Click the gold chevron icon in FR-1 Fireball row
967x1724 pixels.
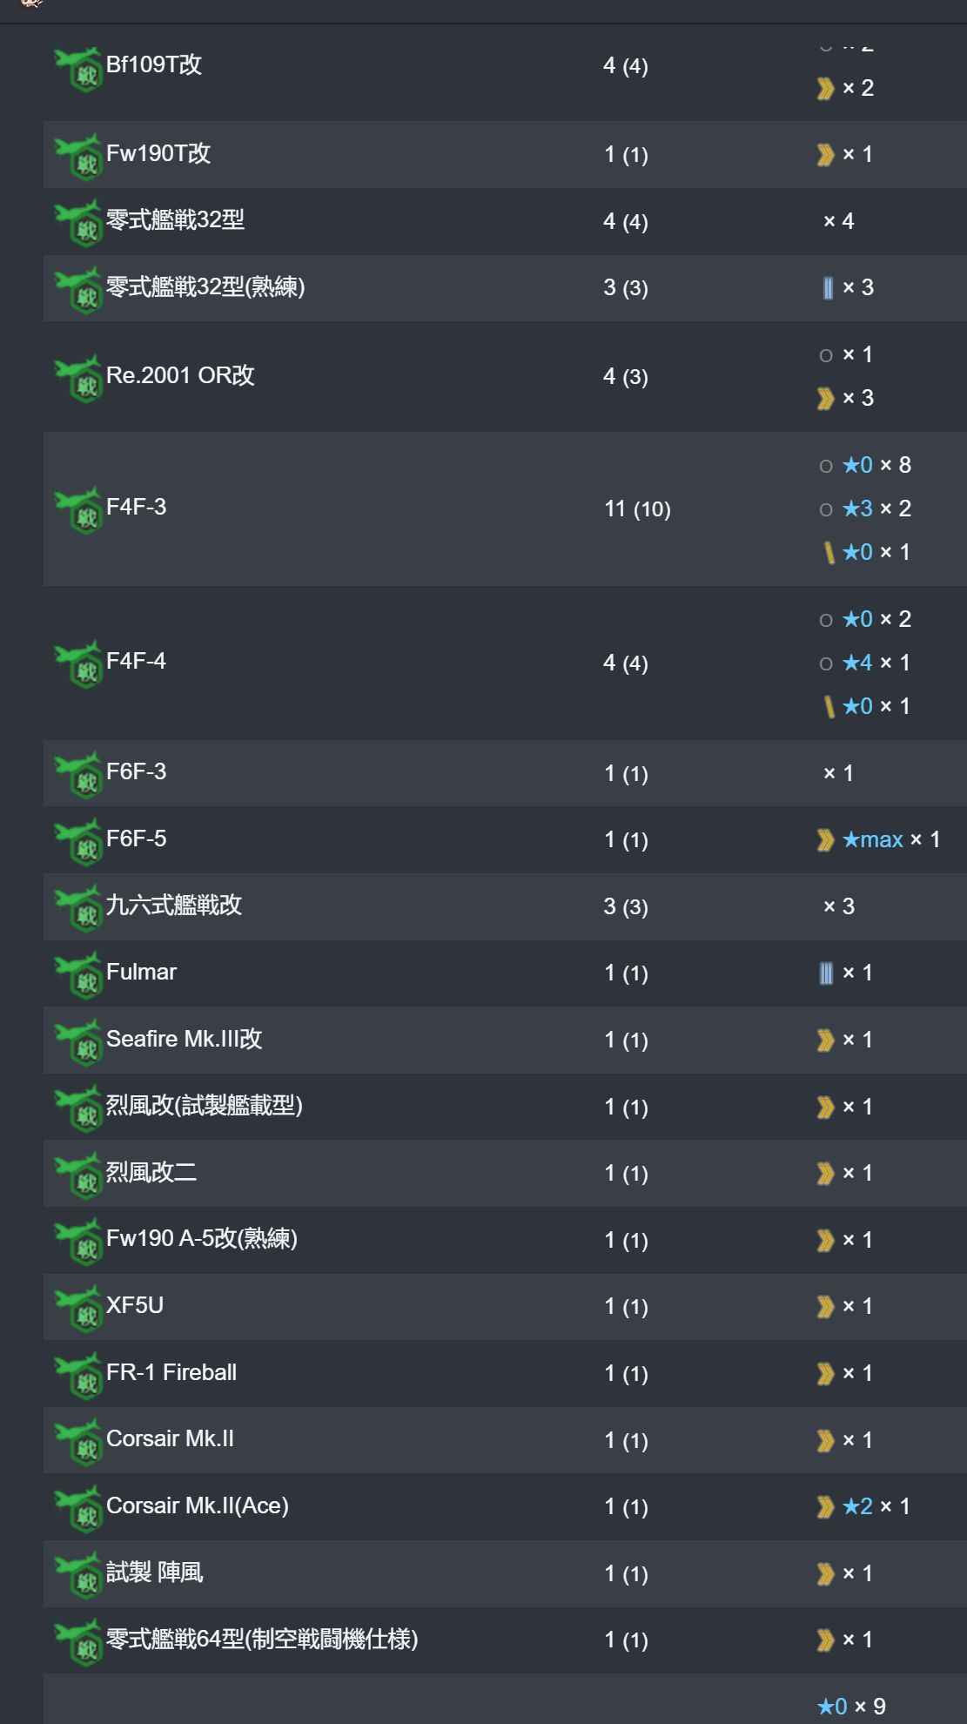pos(825,1374)
